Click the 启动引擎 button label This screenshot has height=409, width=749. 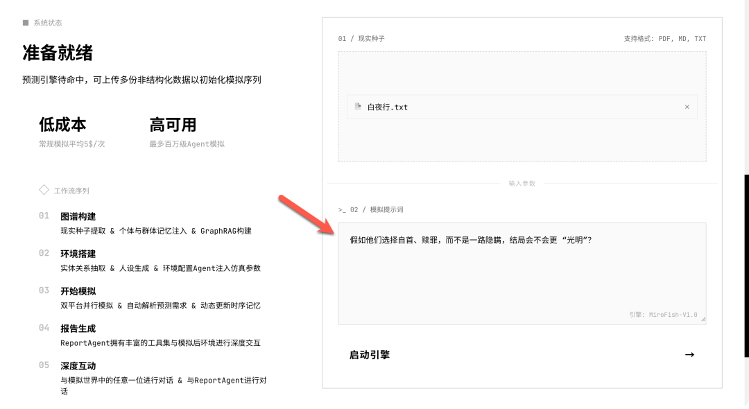[x=369, y=355]
